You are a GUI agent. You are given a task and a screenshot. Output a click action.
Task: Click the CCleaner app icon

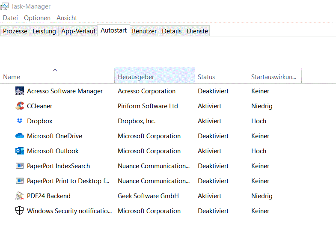(20, 106)
